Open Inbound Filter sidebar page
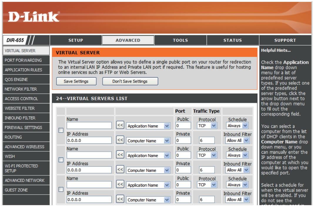The image size is (313, 206). [26, 118]
